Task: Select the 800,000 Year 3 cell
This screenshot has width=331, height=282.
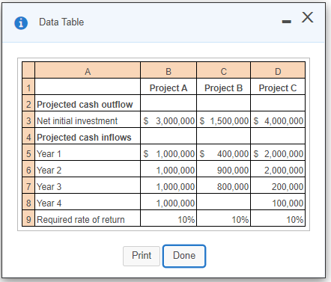Action: [224, 186]
